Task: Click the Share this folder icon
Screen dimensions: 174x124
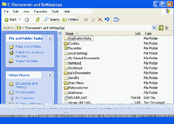Action: 11,61
